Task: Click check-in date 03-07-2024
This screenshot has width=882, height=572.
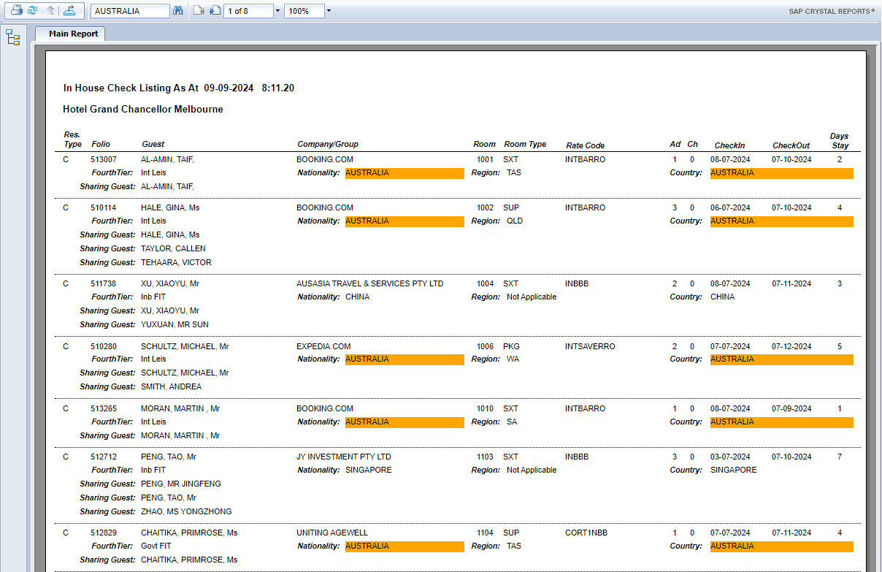Action: point(730,457)
